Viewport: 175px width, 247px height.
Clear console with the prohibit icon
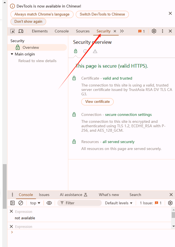click(x=21, y=203)
